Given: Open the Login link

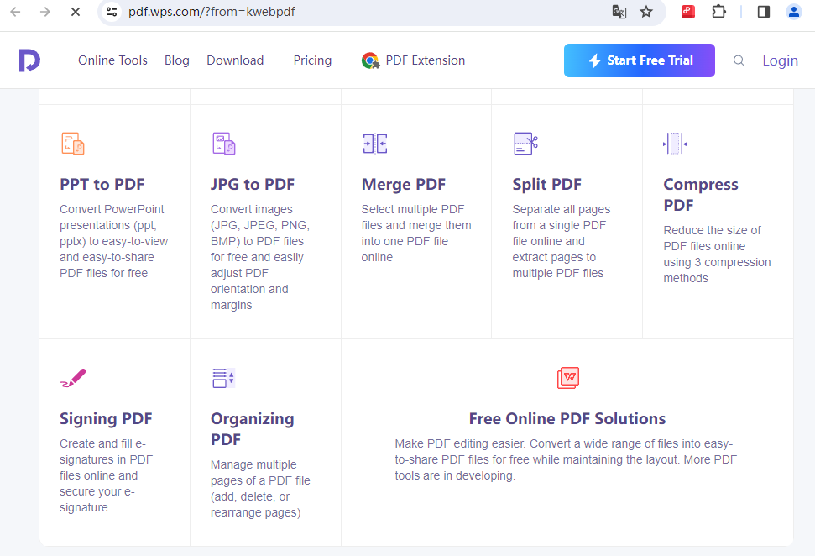Looking at the screenshot, I should tap(781, 60).
